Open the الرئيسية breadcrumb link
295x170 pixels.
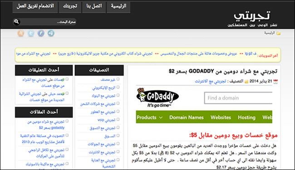[x=270, y=33]
